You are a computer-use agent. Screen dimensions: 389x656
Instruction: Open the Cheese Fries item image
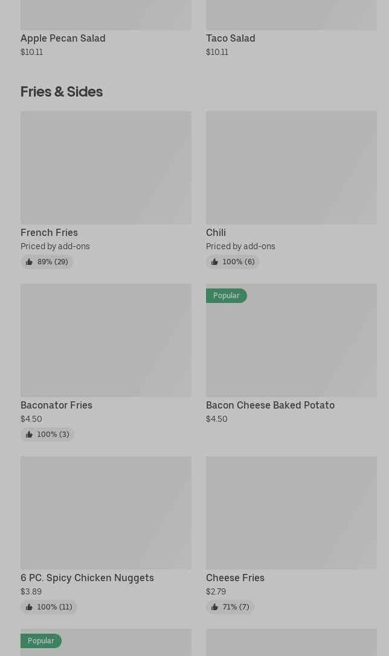pyautogui.click(x=291, y=512)
